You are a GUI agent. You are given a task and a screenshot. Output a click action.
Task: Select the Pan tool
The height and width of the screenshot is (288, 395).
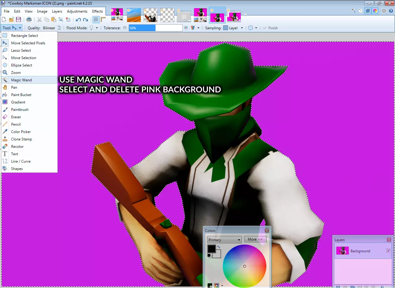[x=29, y=87]
